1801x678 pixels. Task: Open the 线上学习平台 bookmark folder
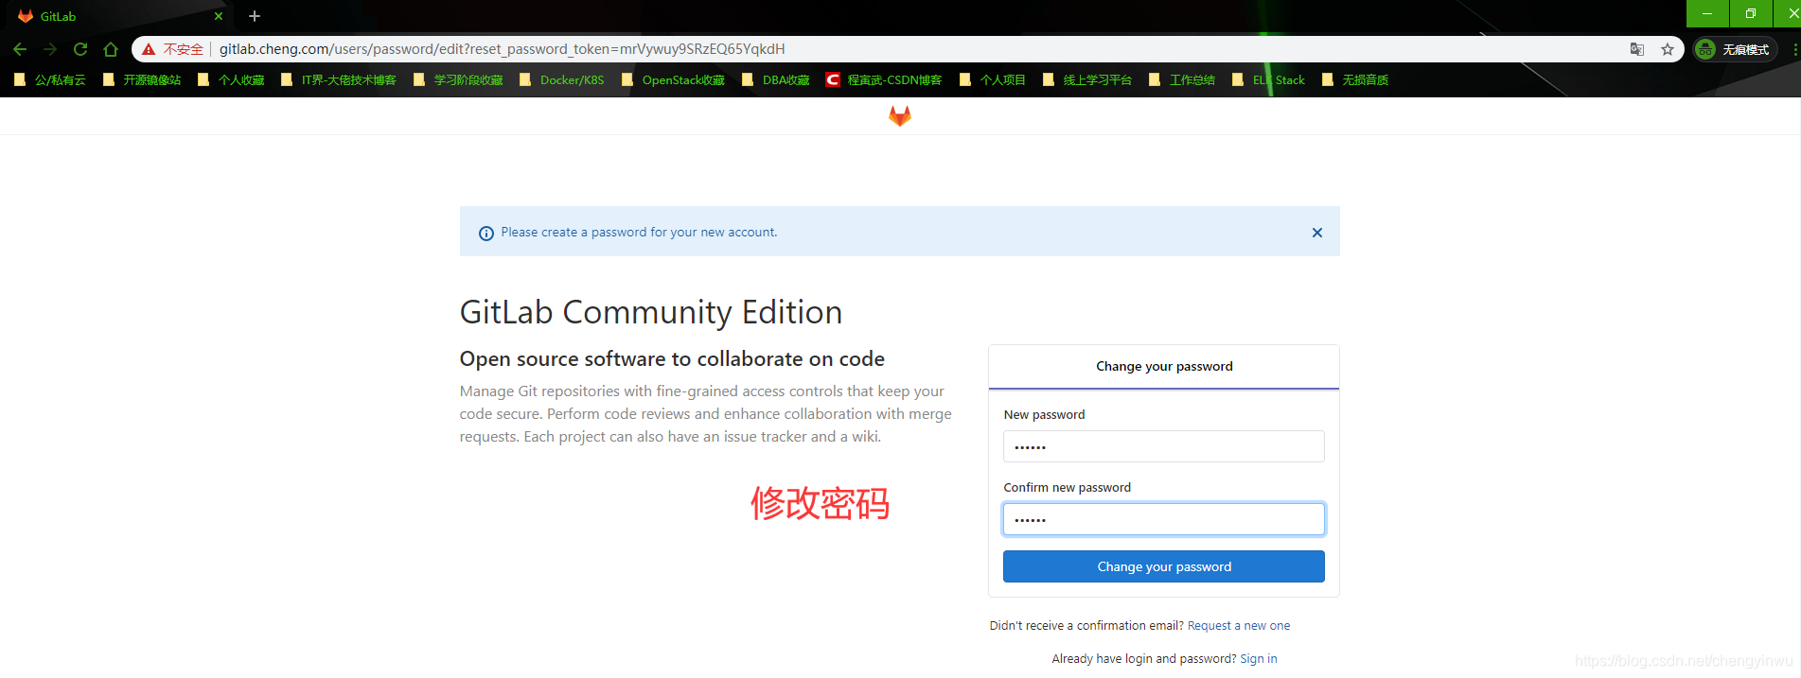pos(1087,80)
